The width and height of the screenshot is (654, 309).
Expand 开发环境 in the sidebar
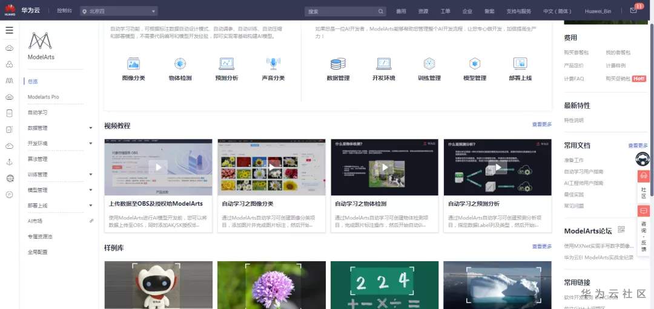click(90, 144)
